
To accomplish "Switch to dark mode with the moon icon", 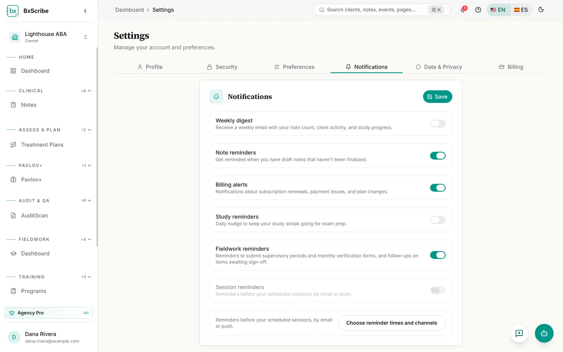I will [541, 10].
